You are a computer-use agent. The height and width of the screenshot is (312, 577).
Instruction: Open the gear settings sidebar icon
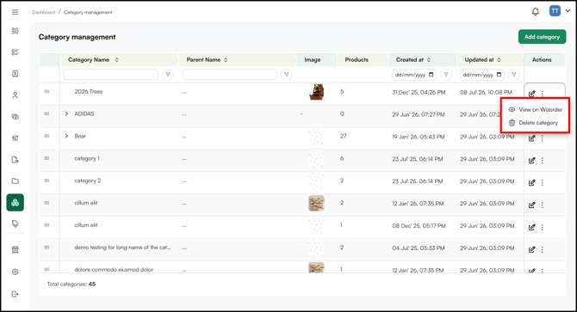click(x=16, y=272)
